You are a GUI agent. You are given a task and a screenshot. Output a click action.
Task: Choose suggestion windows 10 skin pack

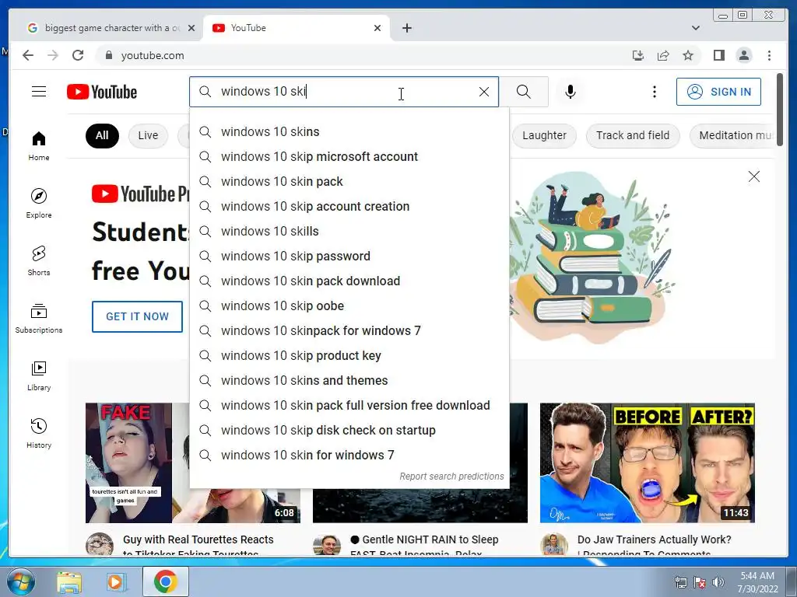349,182
